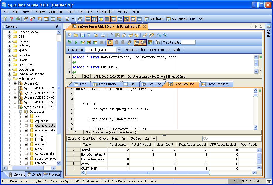The height and width of the screenshot is (185, 273).
Task: Expand the Oracle server folder
Action: tap(10, 60)
